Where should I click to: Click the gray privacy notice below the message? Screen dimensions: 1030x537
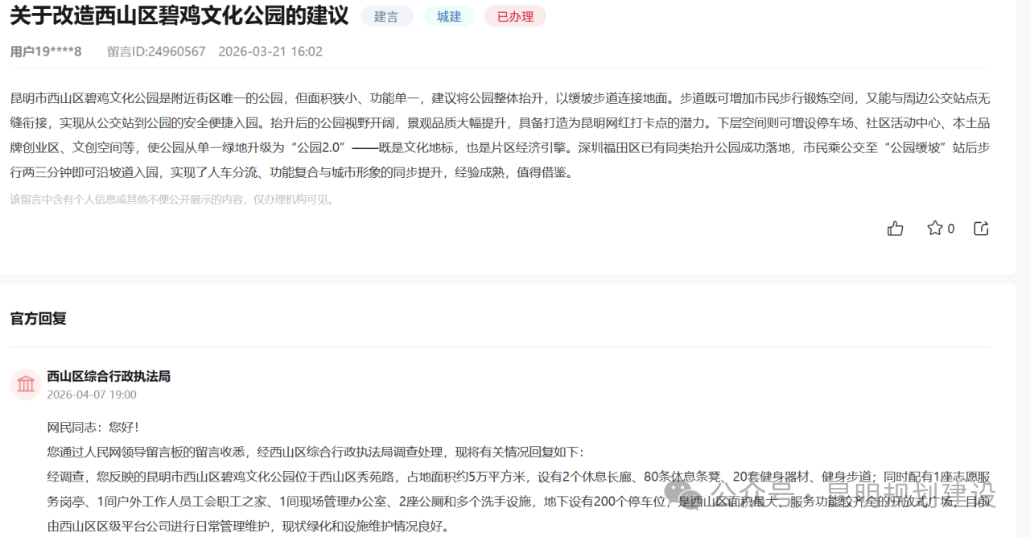[172, 199]
